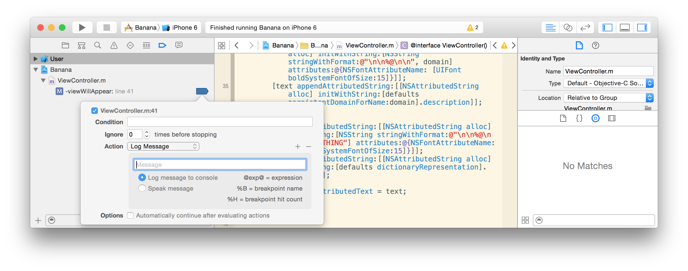Open the Issue navigator tab
Image resolution: width=688 pixels, height=271 pixels.
[x=114, y=45]
